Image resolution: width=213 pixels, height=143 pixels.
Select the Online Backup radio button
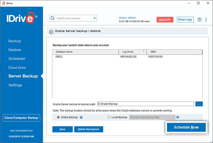tap(58, 117)
